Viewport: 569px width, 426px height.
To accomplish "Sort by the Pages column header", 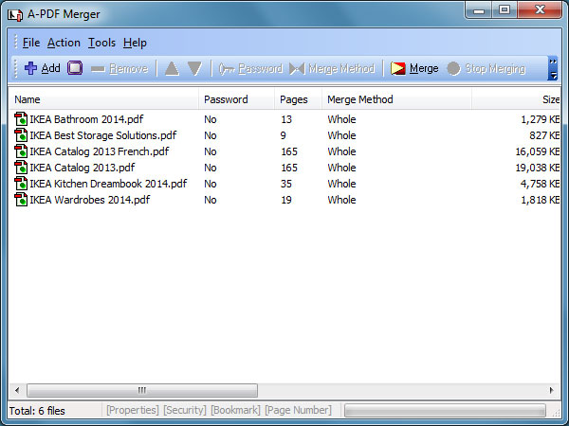I will [x=299, y=99].
